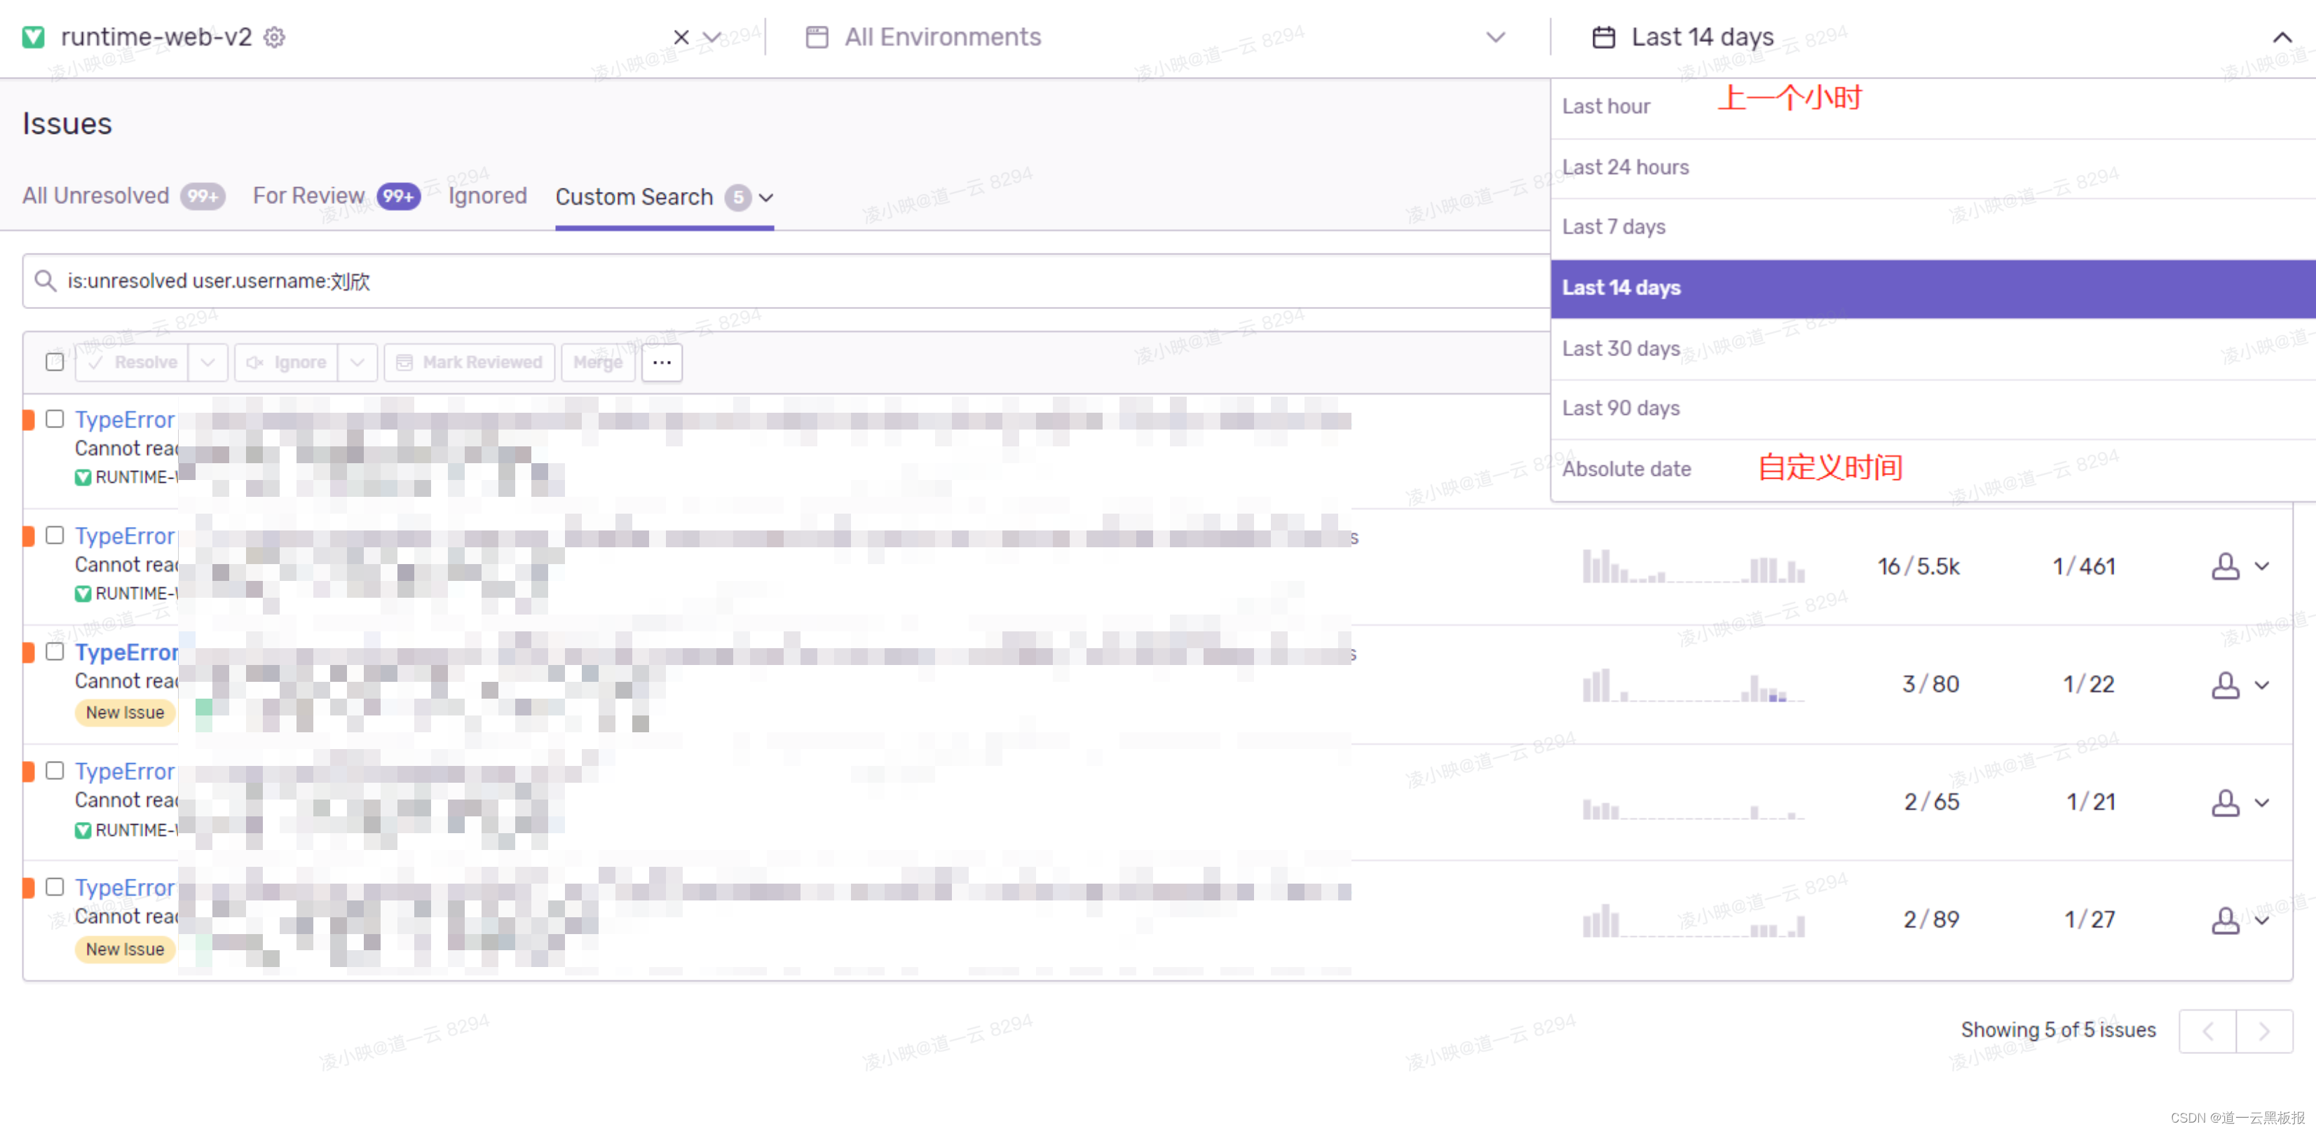Go to previous page of issues
Image resolution: width=2316 pixels, height=1131 pixels.
[x=2207, y=1031]
